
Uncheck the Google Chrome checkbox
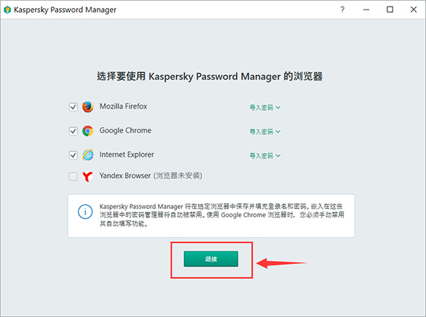click(x=73, y=131)
